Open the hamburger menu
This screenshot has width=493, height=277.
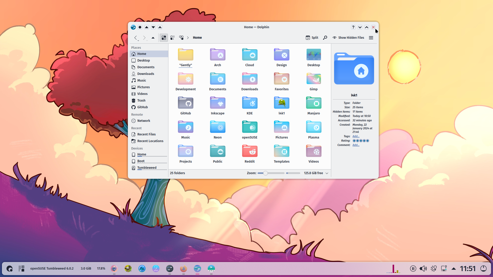(371, 38)
